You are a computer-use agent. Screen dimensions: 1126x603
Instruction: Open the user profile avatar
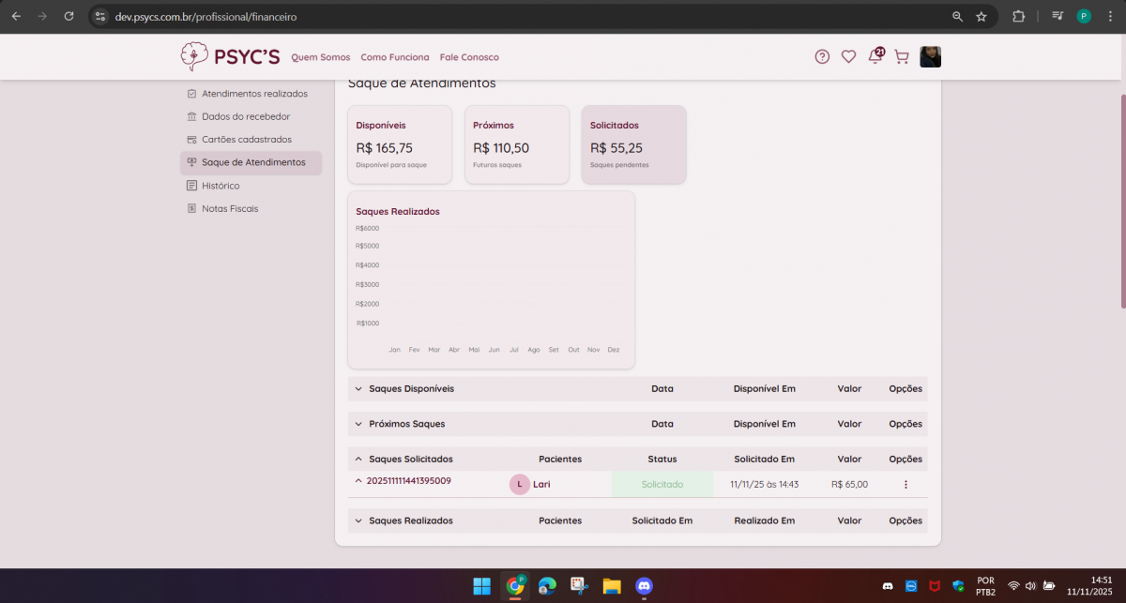pos(930,57)
